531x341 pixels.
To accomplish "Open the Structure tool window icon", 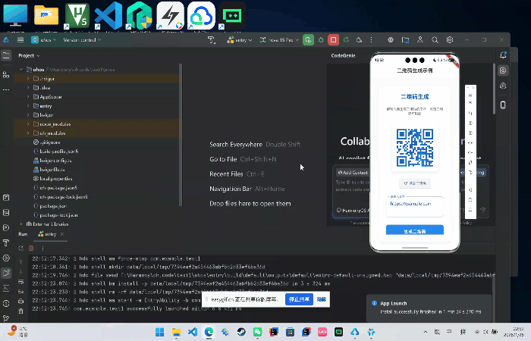I will coord(6,75).
